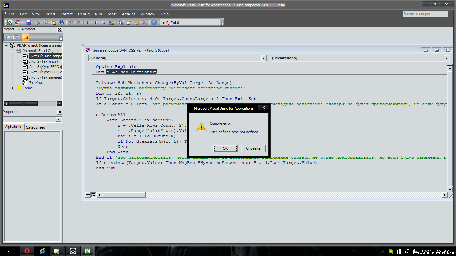Open the Insert object dropdown arrow

pos(23,22)
